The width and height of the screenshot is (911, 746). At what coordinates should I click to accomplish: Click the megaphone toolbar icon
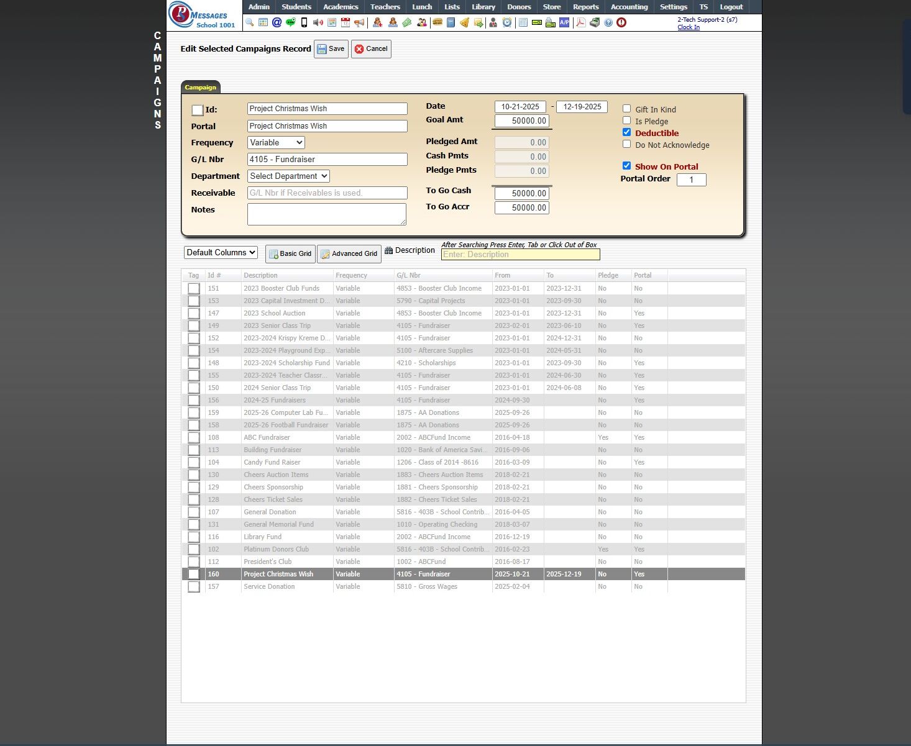pos(359,22)
